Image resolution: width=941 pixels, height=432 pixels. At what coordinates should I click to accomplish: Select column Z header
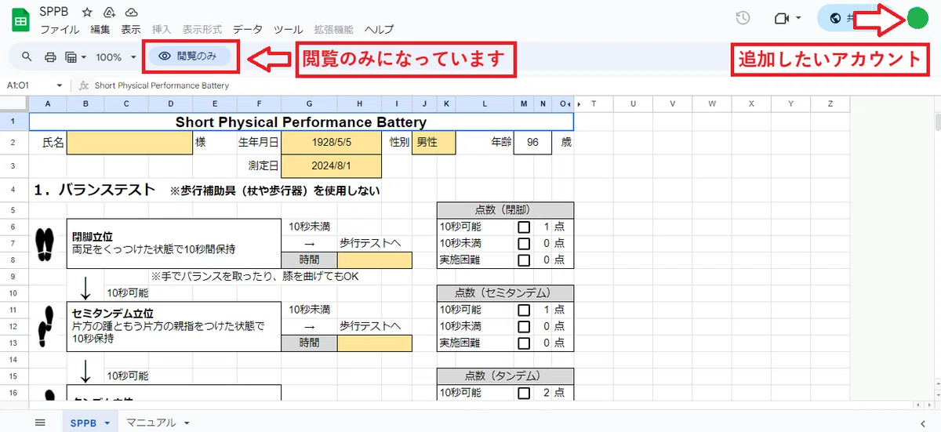pos(830,103)
